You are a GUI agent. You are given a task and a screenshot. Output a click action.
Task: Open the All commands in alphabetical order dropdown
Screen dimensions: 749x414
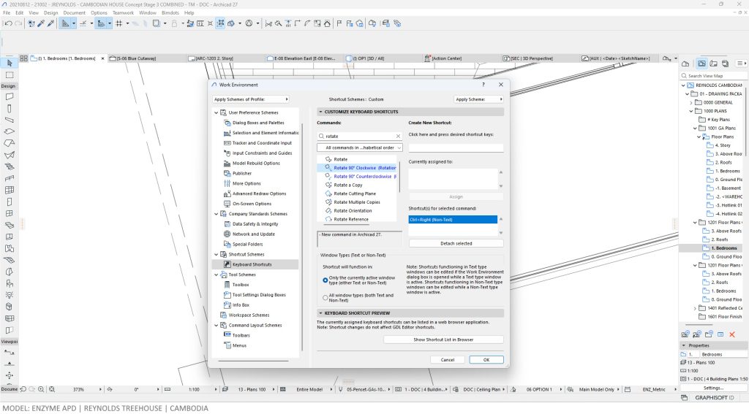click(360, 147)
